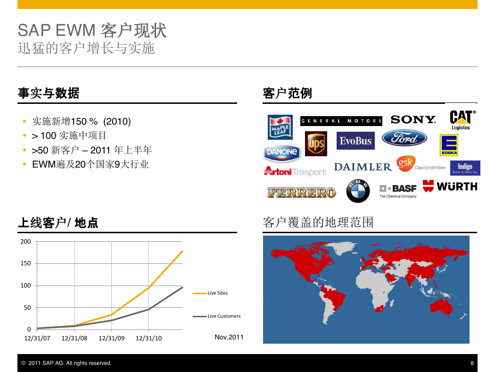Click the "Nov.2011" chart date label

click(229, 337)
